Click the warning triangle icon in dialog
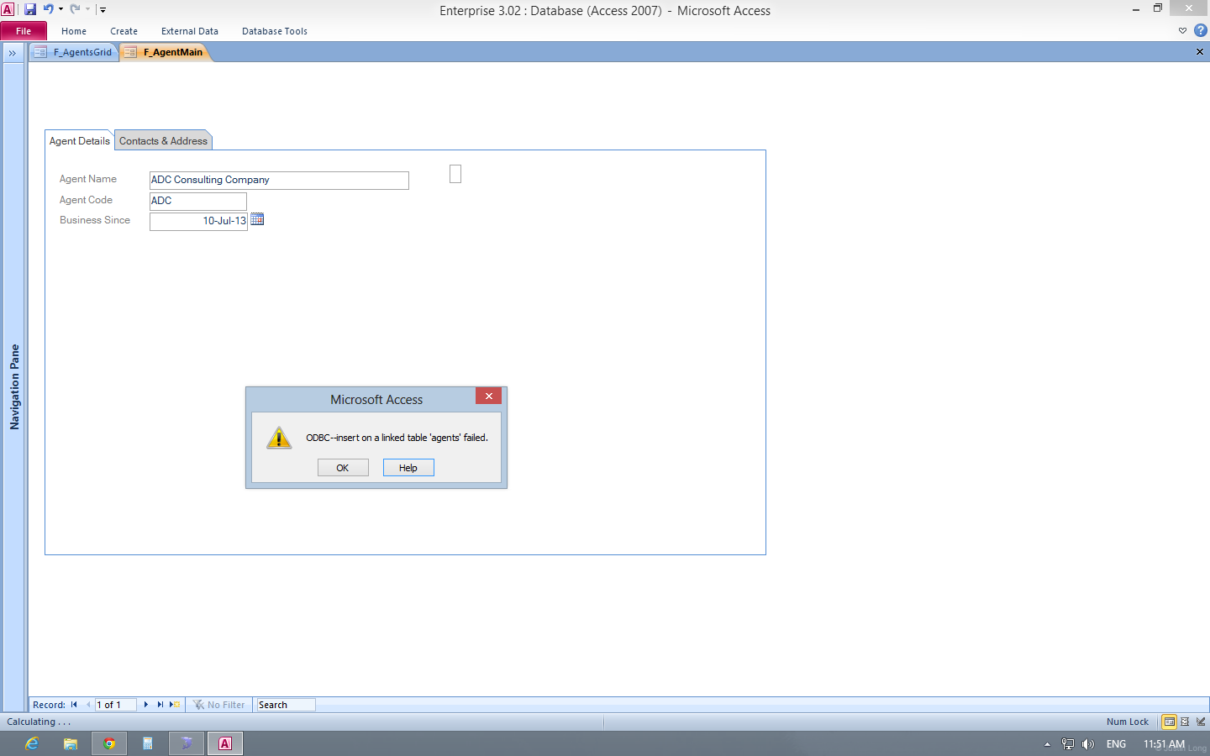 [279, 438]
